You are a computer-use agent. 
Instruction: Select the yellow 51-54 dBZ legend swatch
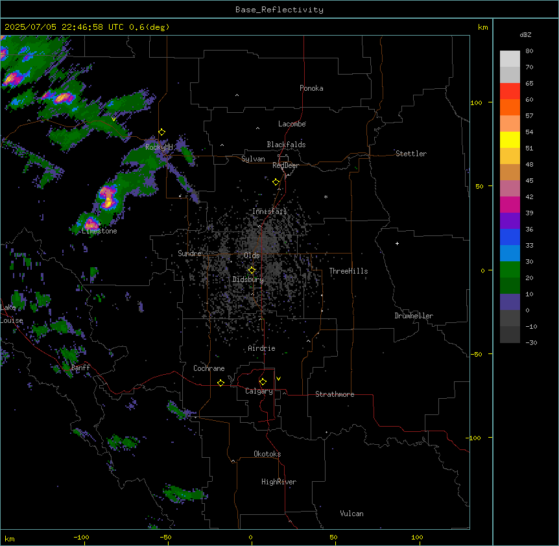click(510, 139)
